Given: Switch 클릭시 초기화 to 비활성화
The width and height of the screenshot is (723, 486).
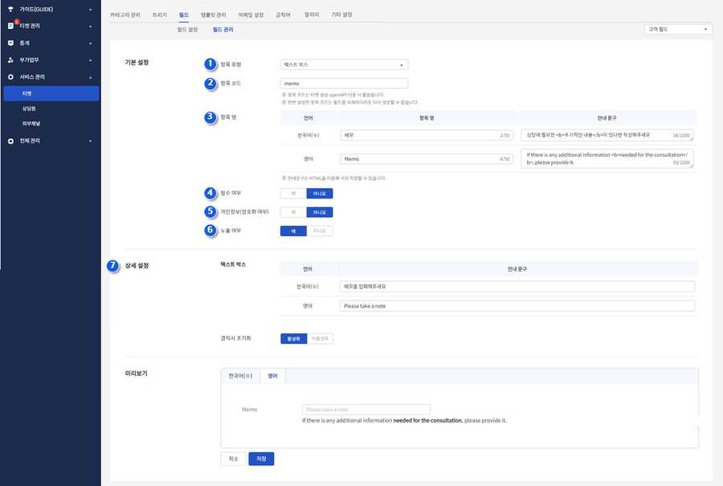Looking at the screenshot, I should pos(320,338).
